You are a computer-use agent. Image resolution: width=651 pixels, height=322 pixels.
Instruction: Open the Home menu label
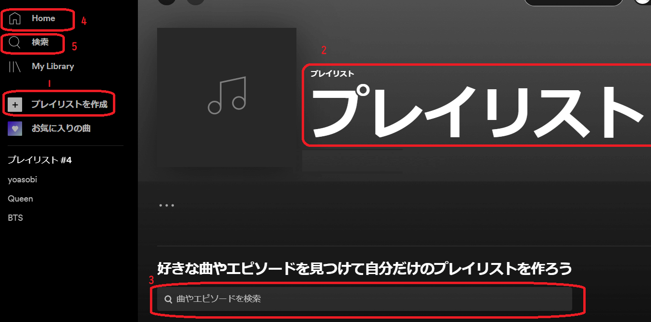44,18
